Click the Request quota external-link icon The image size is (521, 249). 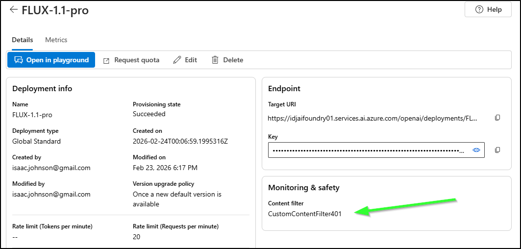click(106, 60)
